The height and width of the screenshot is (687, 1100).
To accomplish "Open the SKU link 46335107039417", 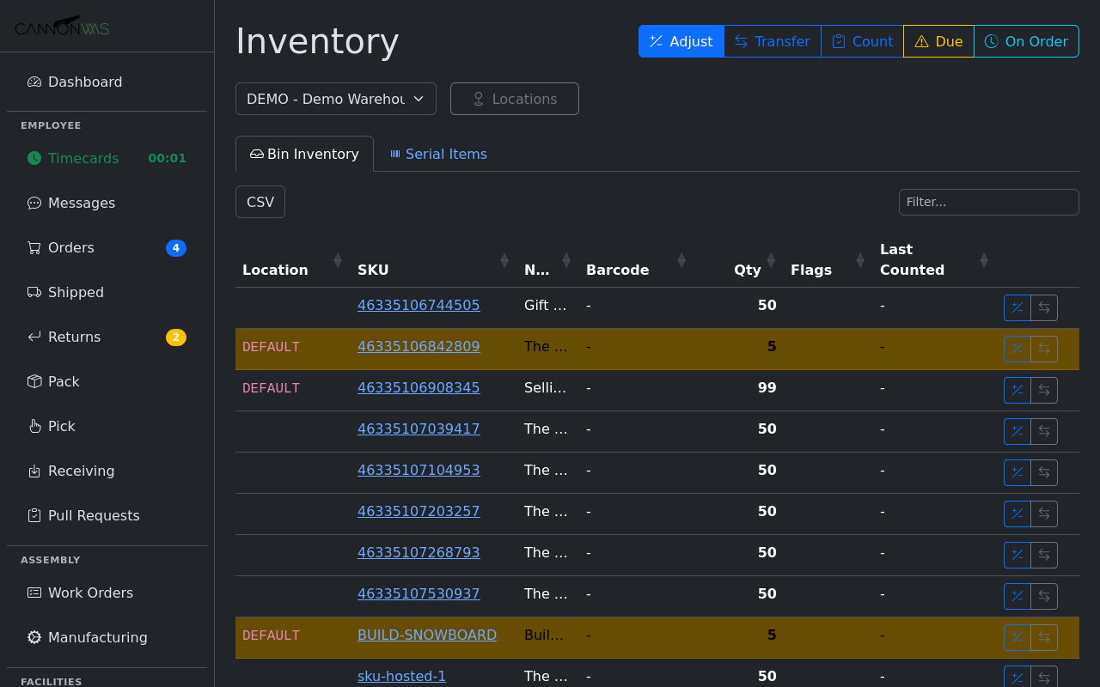I will [x=419, y=429].
